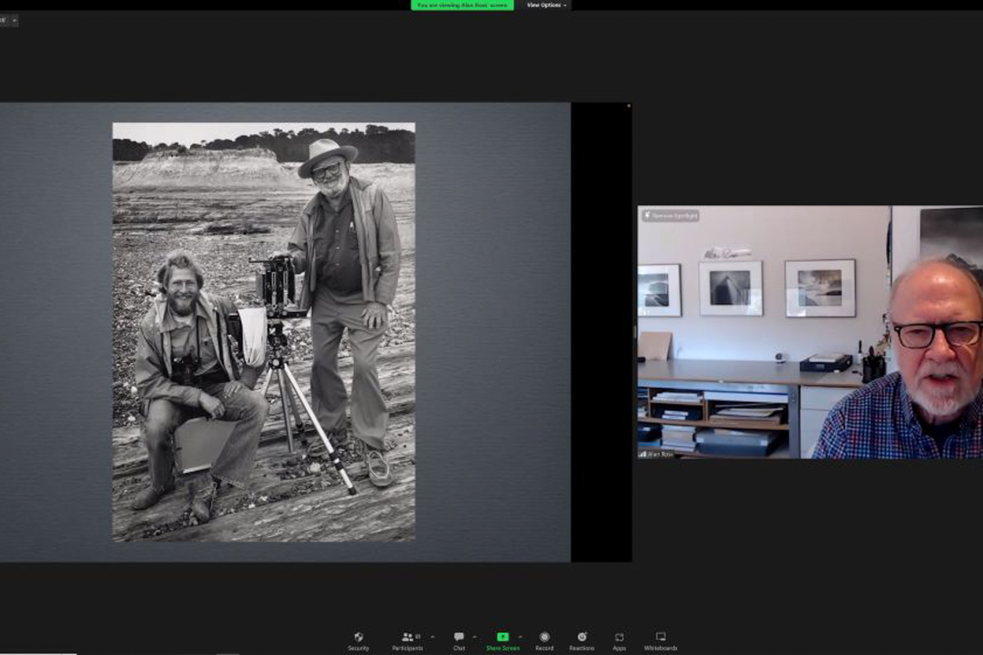This screenshot has width=983, height=655.
Task: Open the Apps panel
Action: 619,639
